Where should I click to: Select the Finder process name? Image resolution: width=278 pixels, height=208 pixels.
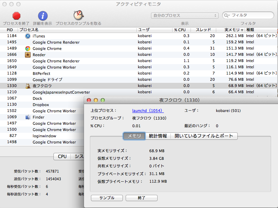point(39,117)
